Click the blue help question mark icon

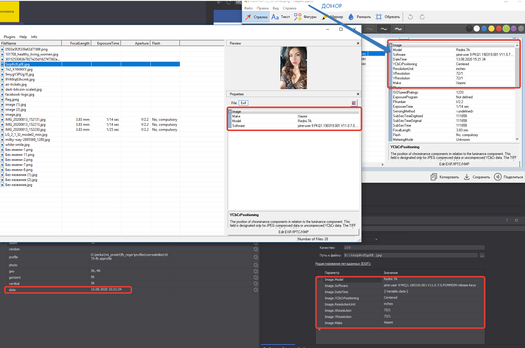[x=507, y=220]
